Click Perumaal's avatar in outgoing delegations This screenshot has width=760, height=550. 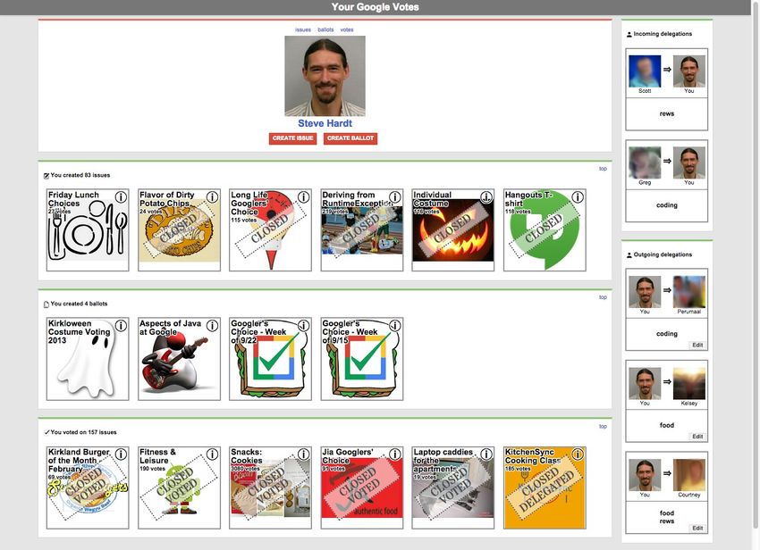689,292
